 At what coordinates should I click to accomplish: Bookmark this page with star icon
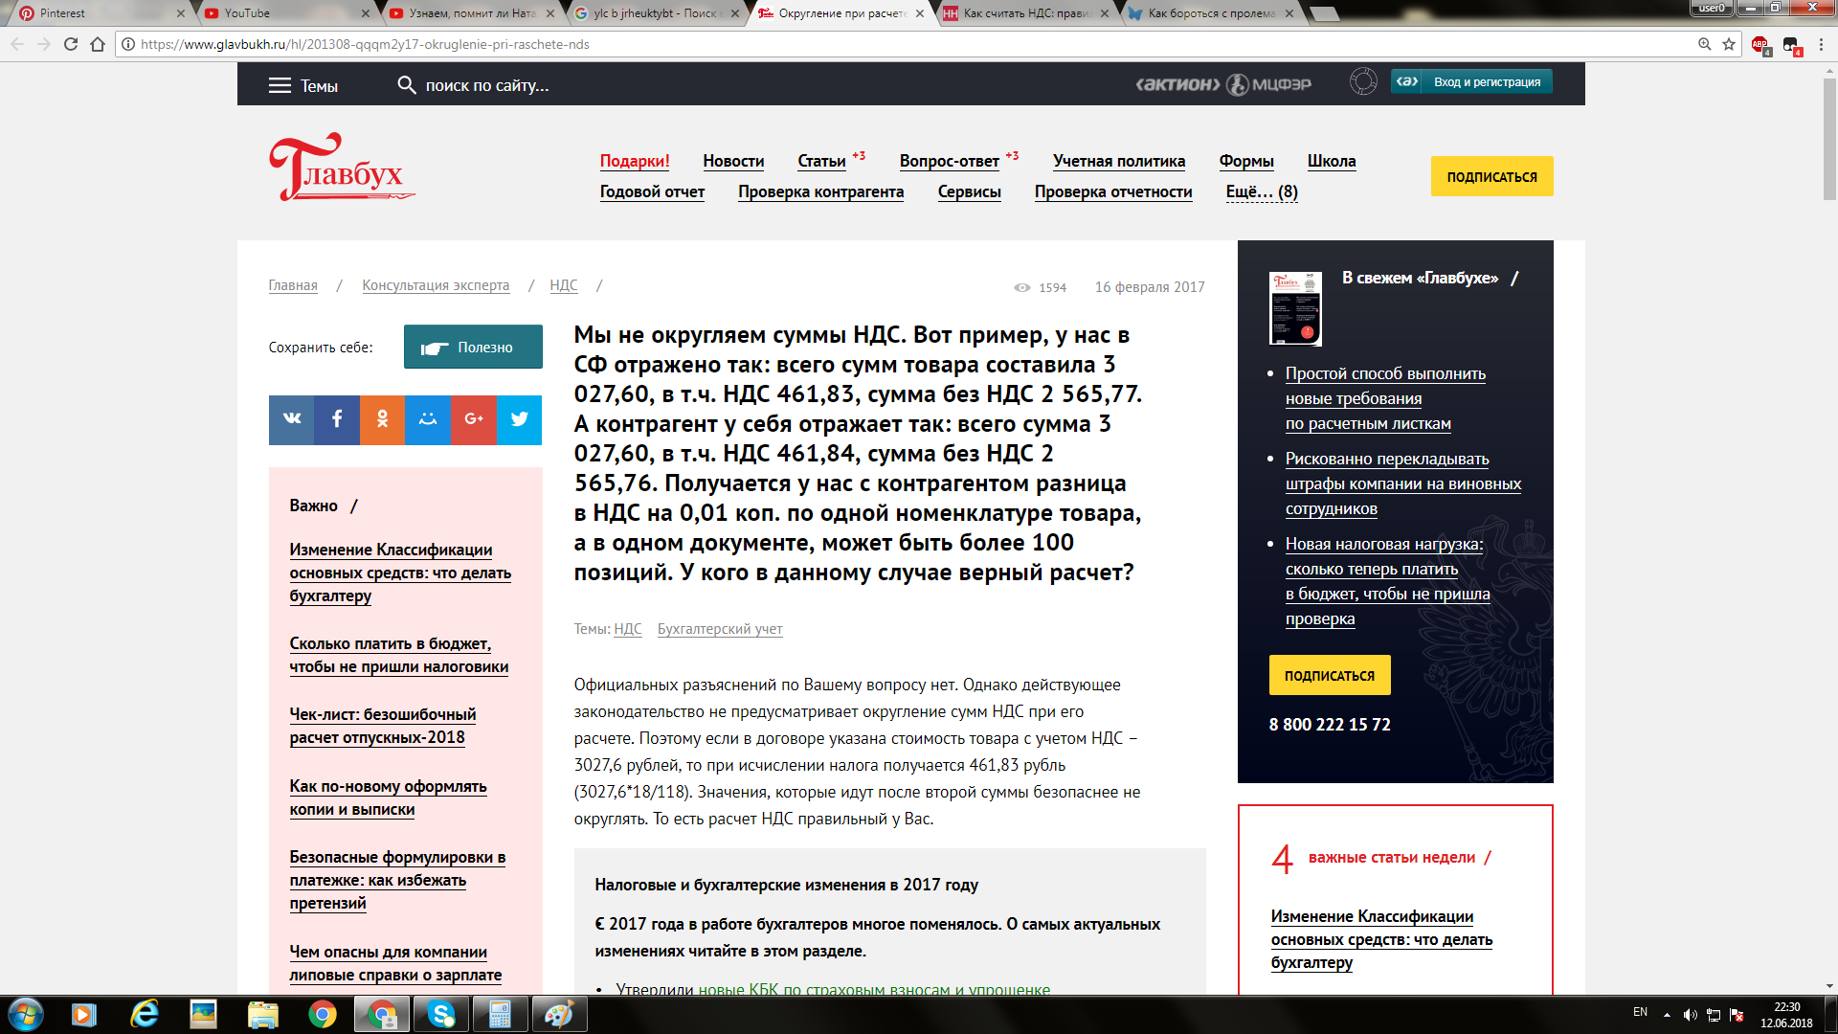tap(1729, 44)
